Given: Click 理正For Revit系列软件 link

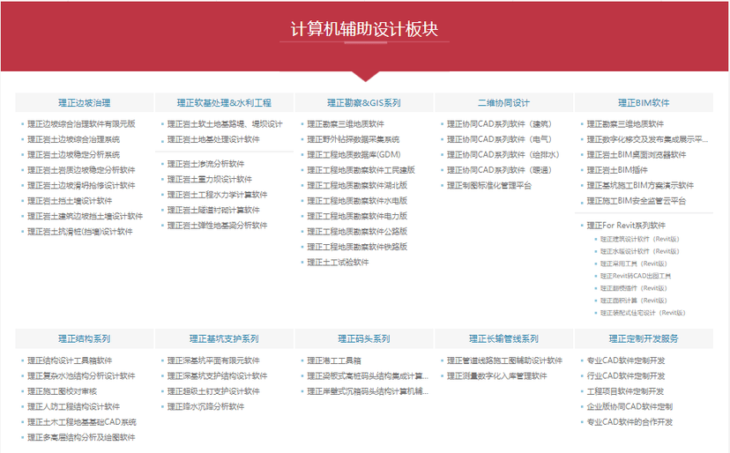Looking at the screenshot, I should [626, 226].
